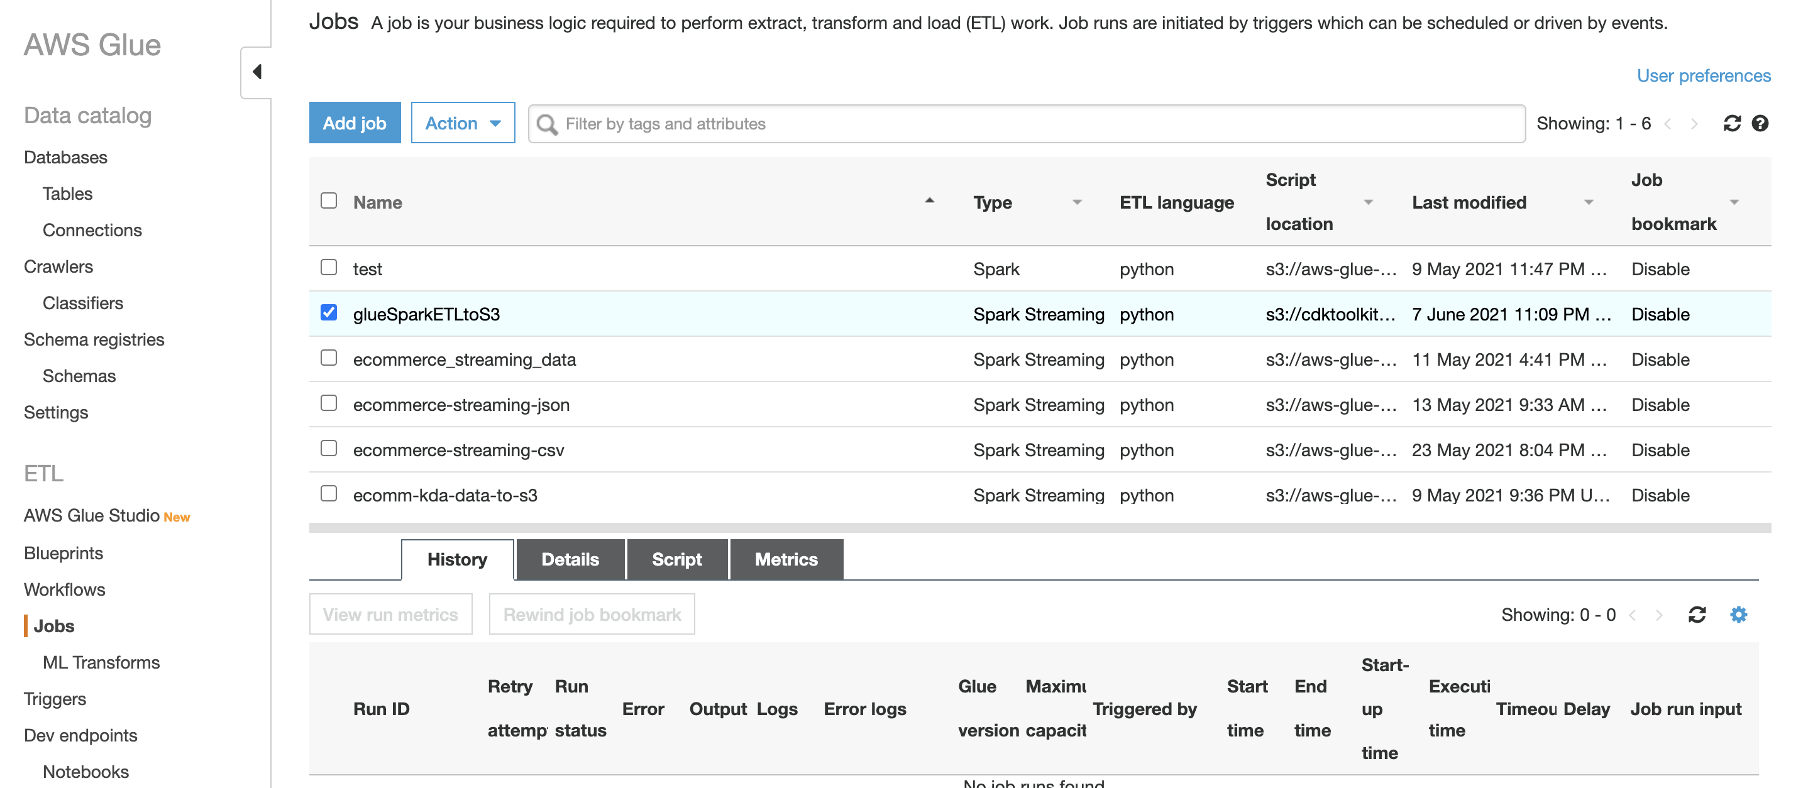This screenshot has height=788, width=1808.
Task: Open Blueprints in the sidebar
Action: click(x=63, y=553)
